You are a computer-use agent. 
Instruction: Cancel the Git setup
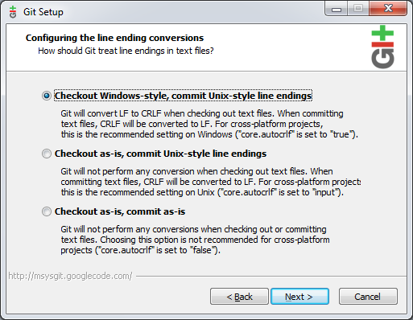tap(368, 297)
